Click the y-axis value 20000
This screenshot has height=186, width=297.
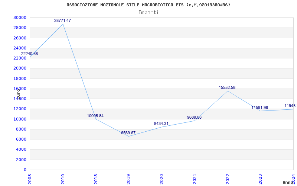click(20, 68)
